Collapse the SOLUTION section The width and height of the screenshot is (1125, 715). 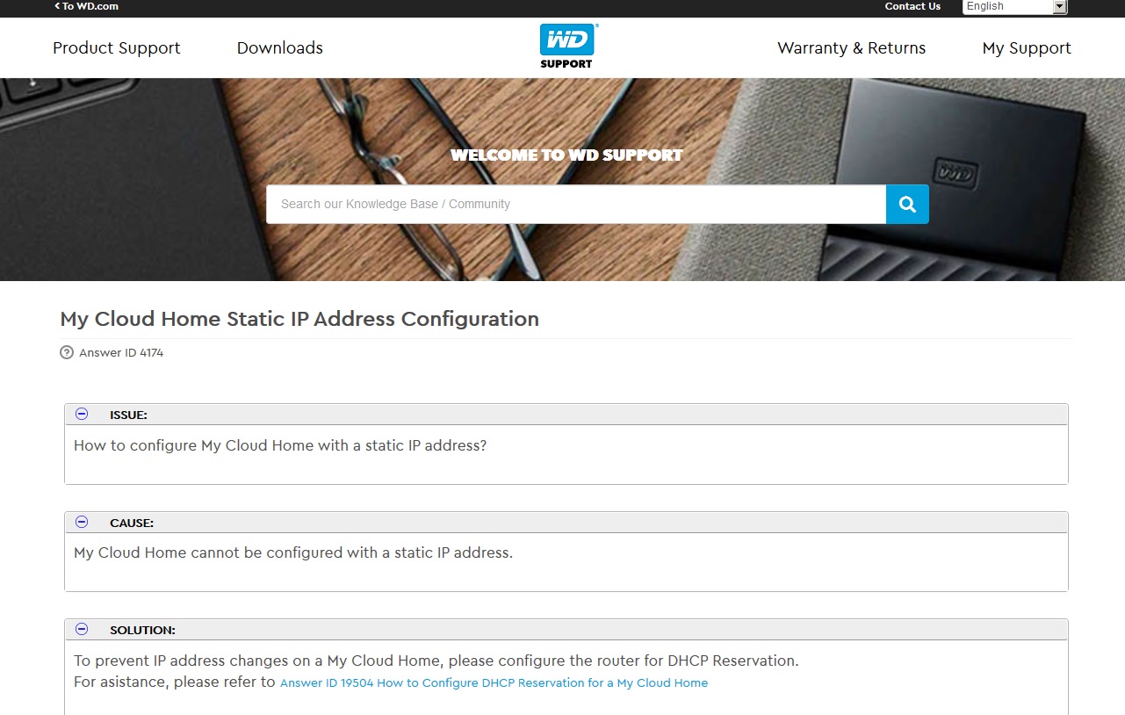tap(82, 629)
